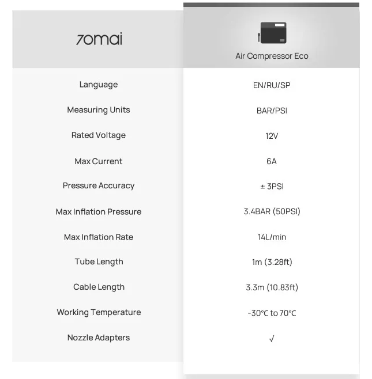
Task: Click the Language row label
Action: coord(99,85)
